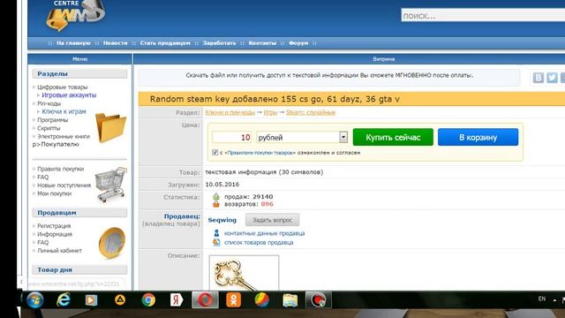
Task: Click Задать вопрос button
Action: coord(273,220)
